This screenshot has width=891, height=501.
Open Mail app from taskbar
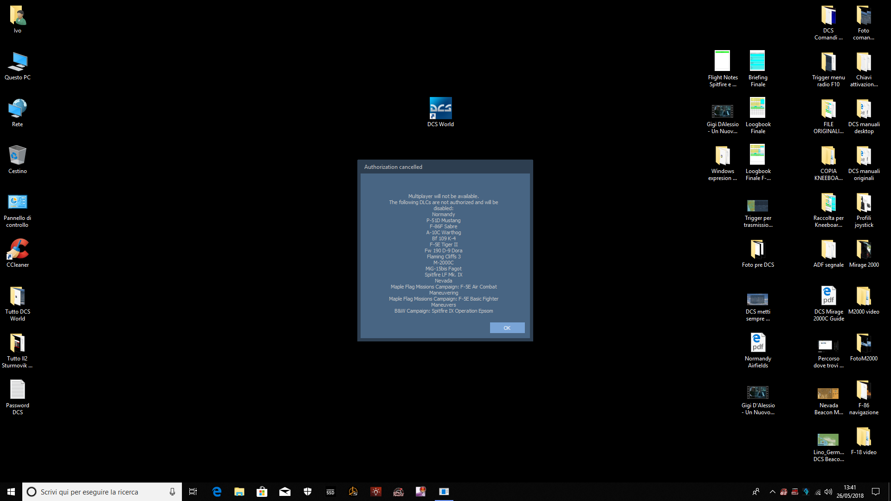pos(285,492)
